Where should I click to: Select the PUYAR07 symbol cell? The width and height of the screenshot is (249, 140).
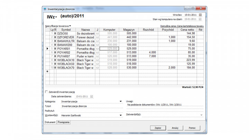click(x=66, y=56)
